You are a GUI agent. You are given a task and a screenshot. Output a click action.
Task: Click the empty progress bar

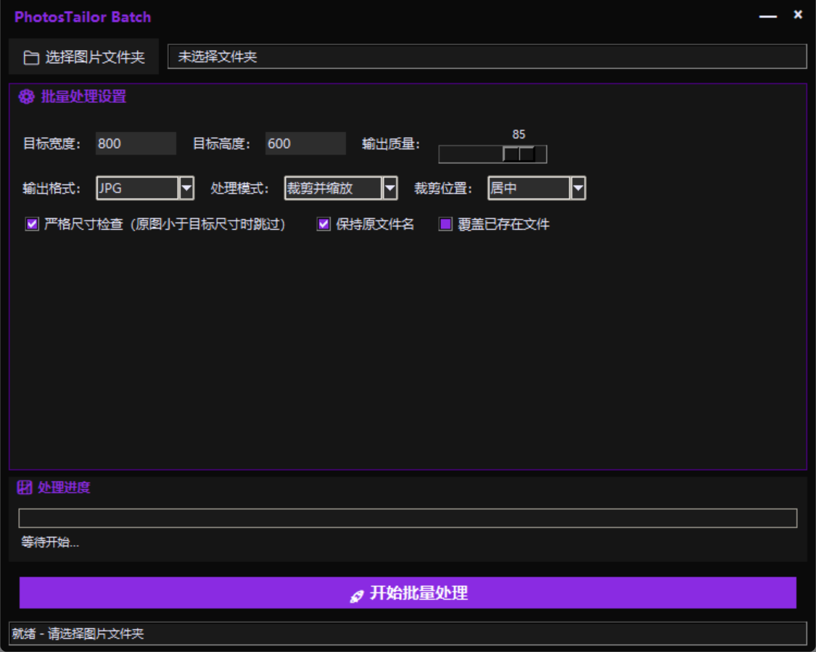[x=408, y=515]
